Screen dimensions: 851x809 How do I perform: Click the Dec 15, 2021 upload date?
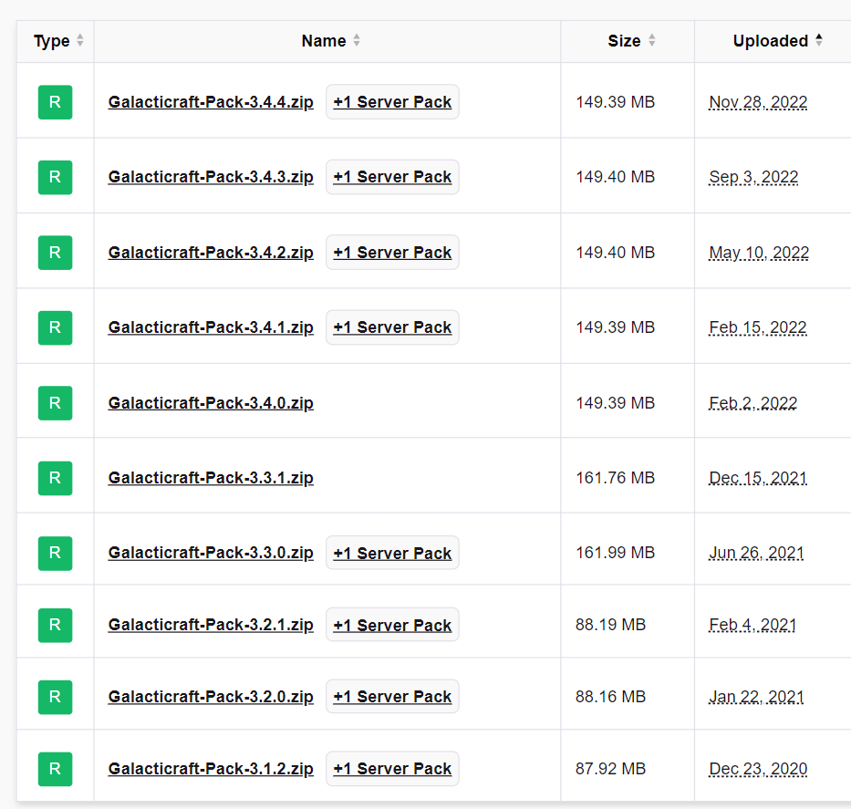click(x=758, y=478)
